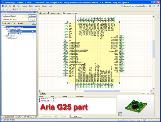This screenshot has height=122, width=161.
Task: Collapse the Generated folder node
Action: (x=5, y=36)
